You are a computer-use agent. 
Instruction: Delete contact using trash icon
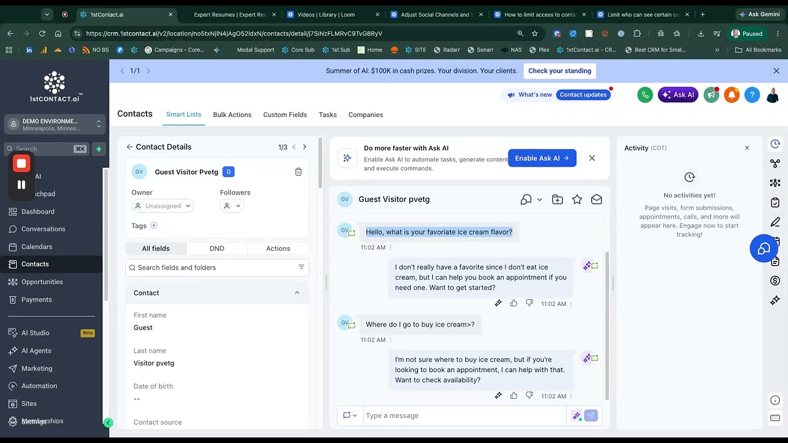click(x=298, y=172)
